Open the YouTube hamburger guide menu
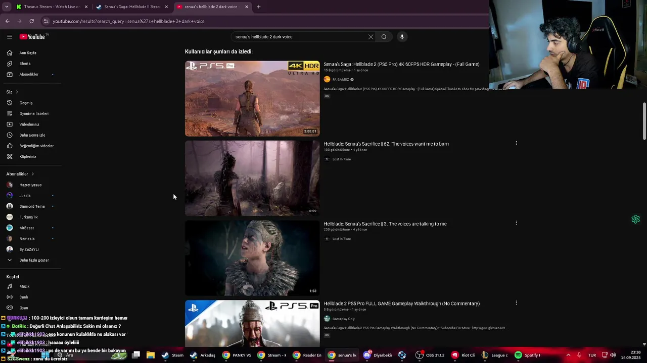The width and height of the screenshot is (647, 363). click(x=9, y=37)
